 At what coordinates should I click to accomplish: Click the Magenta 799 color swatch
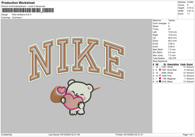pos(160,79)
